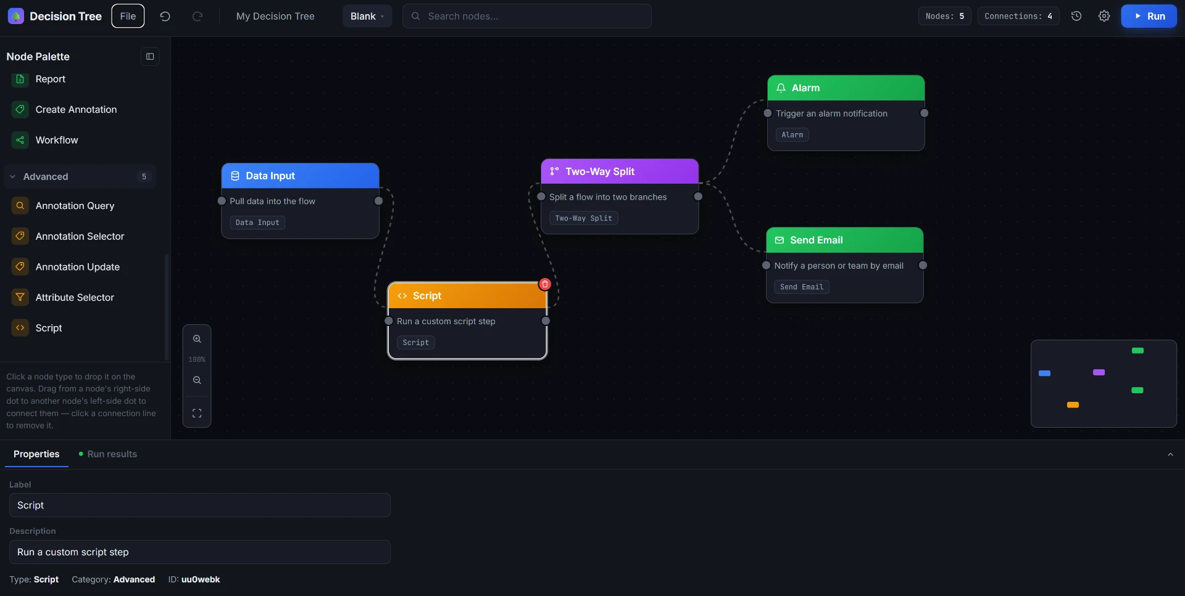Image resolution: width=1185 pixels, height=596 pixels.
Task: Open settings gear icon
Action: point(1104,16)
